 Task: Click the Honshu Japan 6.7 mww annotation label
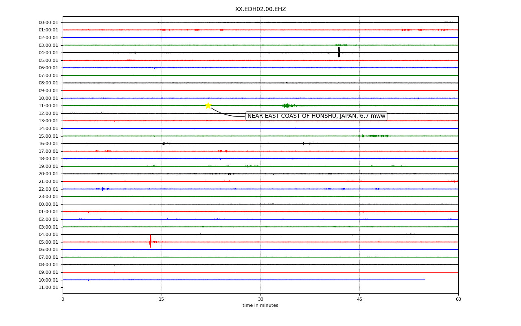point(316,116)
